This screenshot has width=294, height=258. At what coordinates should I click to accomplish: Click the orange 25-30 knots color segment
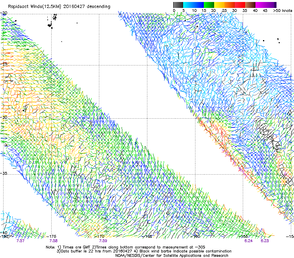pyautogui.click(x=230, y=5)
